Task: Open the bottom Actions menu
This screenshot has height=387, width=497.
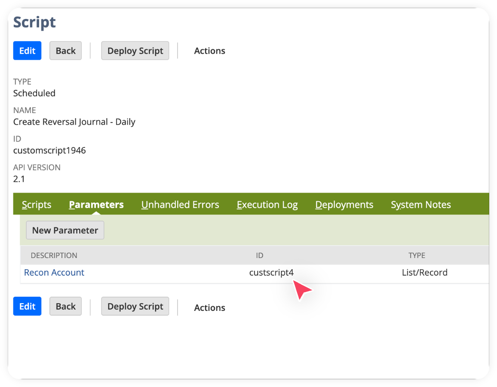Action: click(x=209, y=307)
